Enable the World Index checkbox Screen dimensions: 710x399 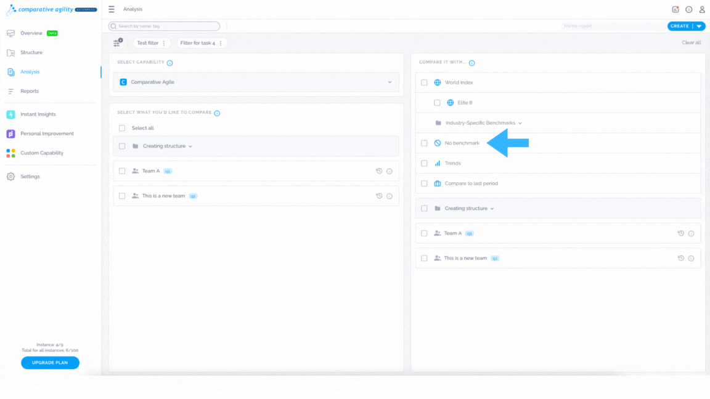(424, 83)
